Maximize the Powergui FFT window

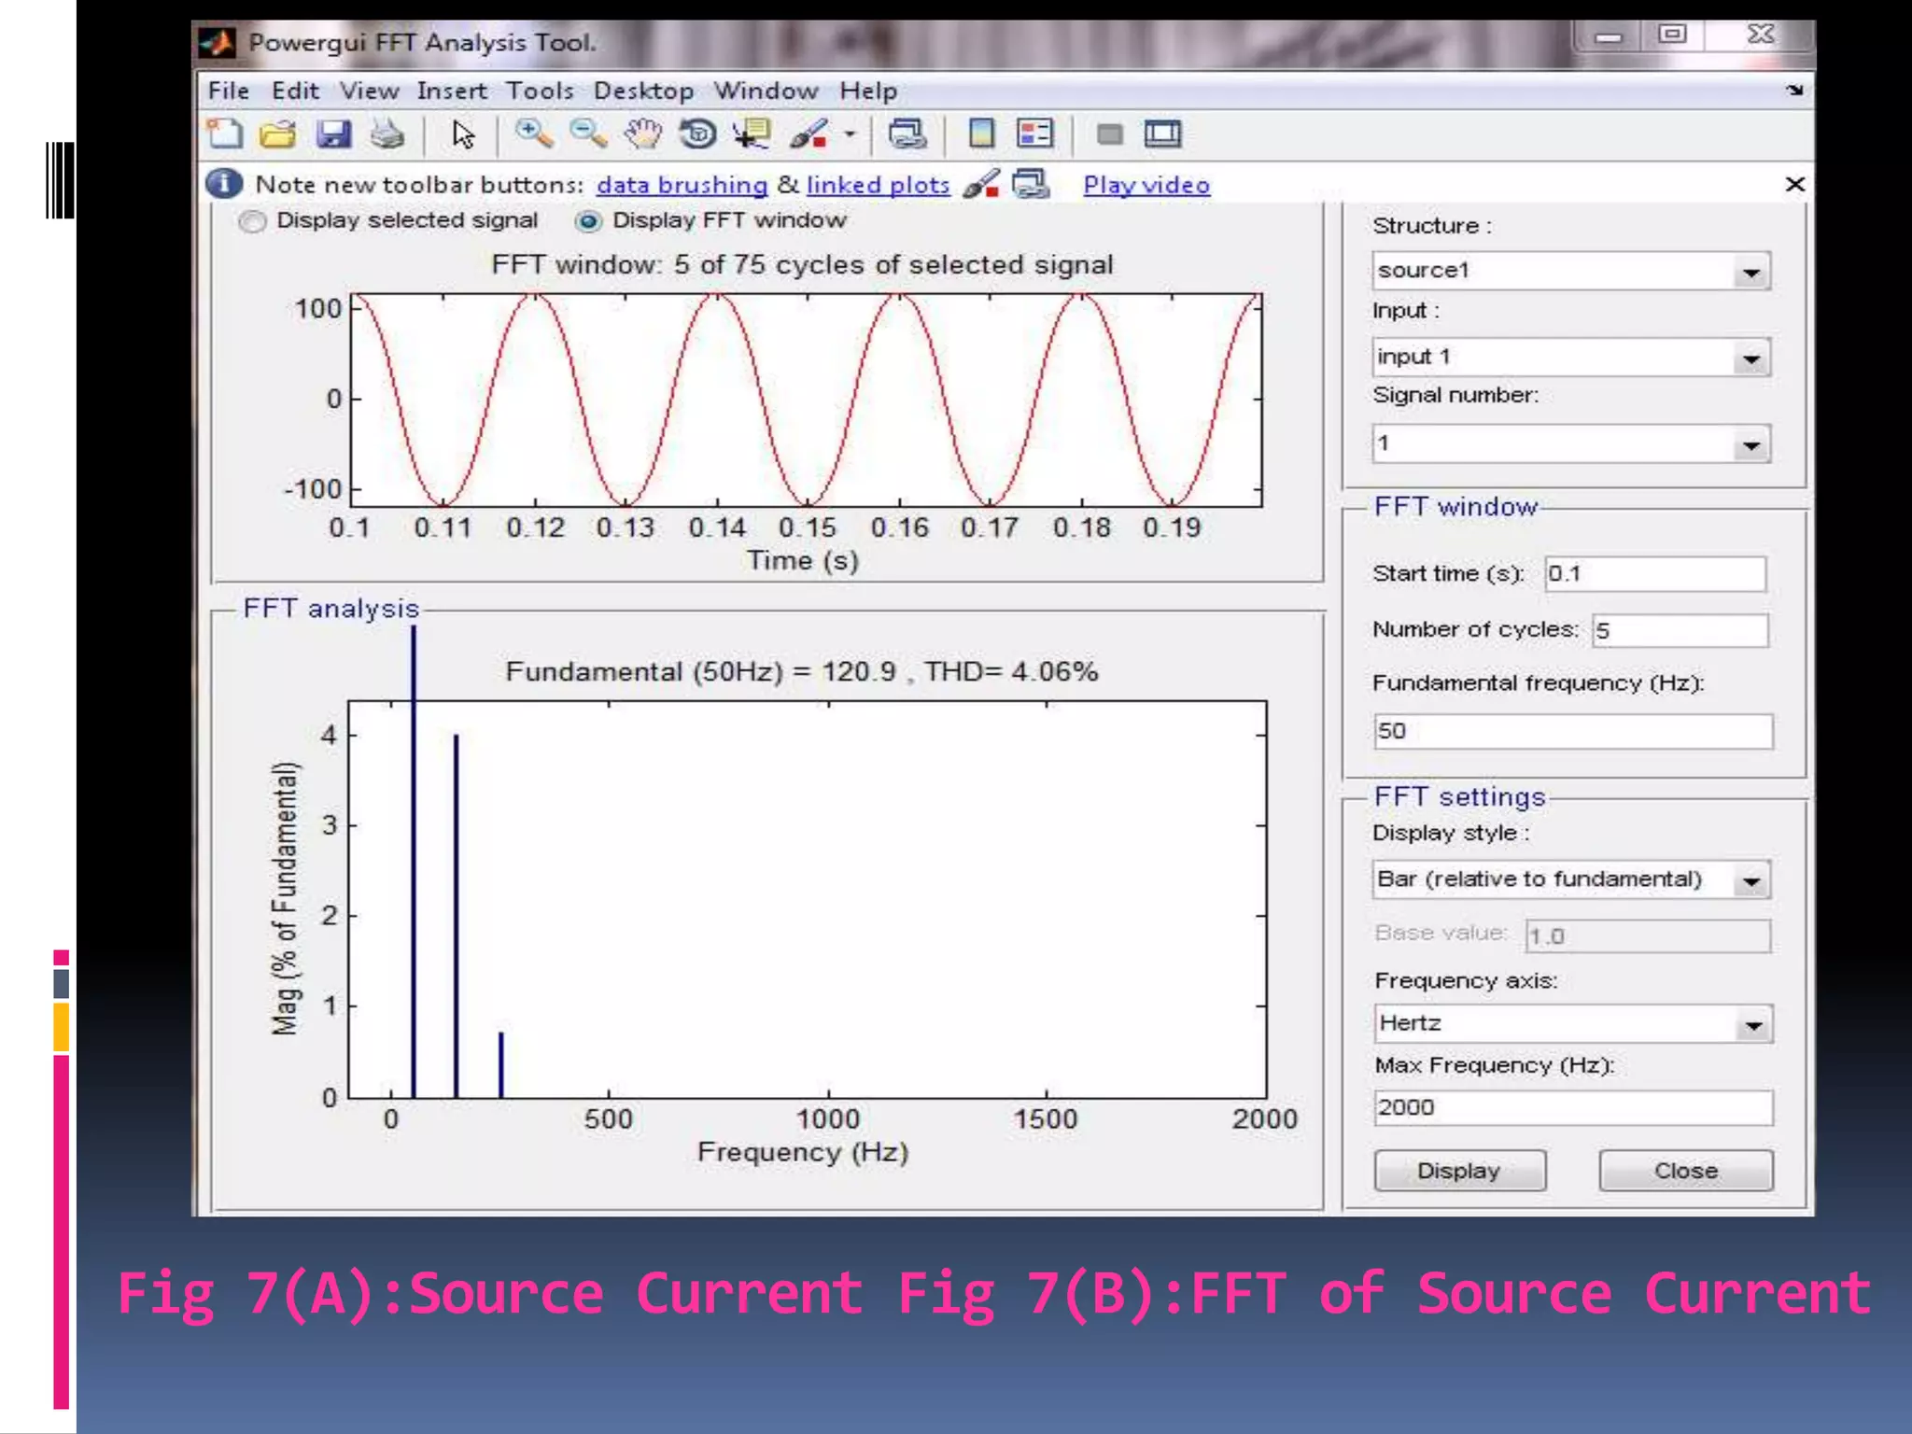click(1672, 35)
